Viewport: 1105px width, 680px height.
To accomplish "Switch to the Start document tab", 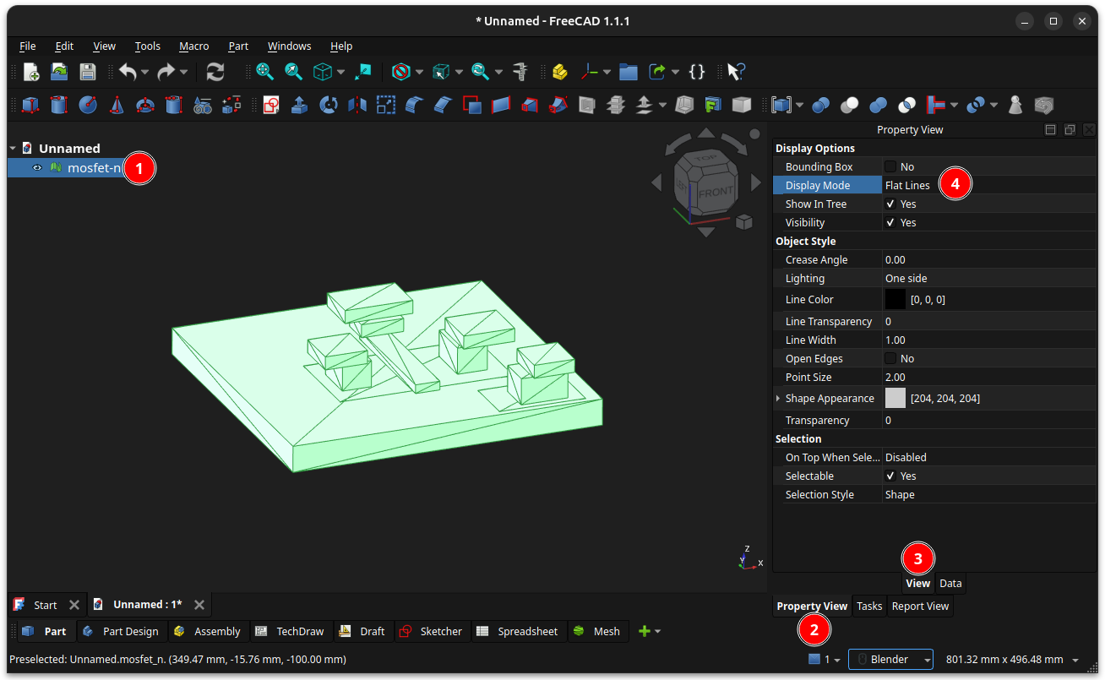I will pyautogui.click(x=46, y=605).
